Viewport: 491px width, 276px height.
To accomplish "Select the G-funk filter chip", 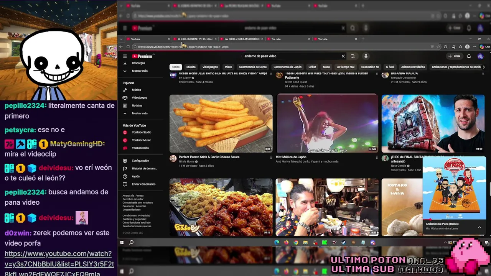I will coord(390,67).
